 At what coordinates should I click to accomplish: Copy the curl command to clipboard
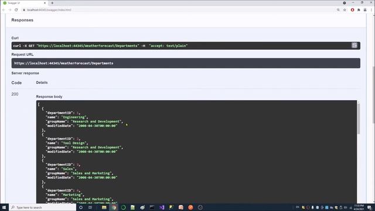pos(354,46)
